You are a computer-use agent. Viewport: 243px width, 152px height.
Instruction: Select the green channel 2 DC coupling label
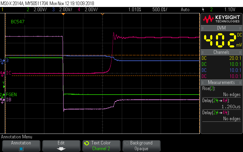(x=204, y=64)
